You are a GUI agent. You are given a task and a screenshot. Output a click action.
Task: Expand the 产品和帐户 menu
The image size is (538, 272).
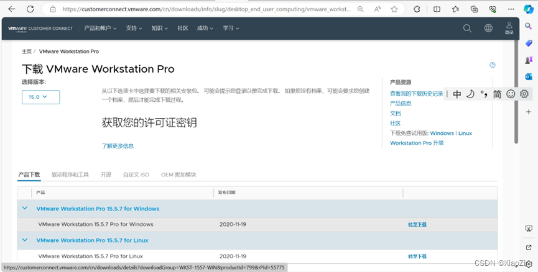(x=100, y=29)
